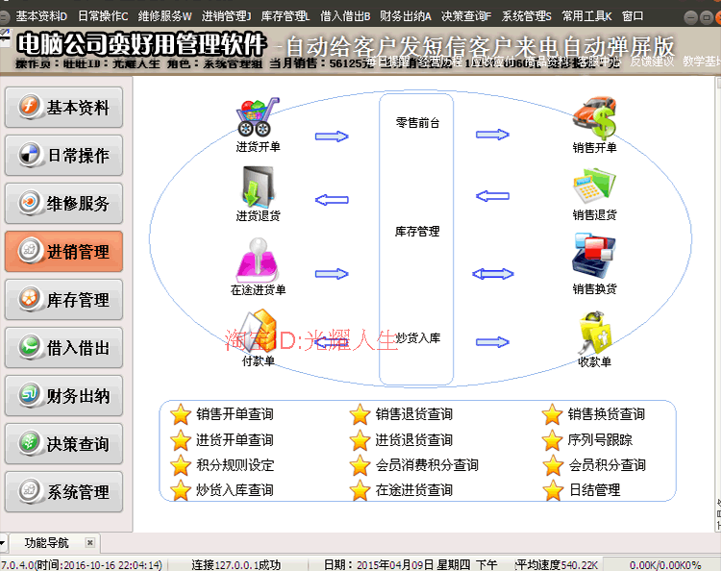Click 零售前台 in center column
Image resolution: width=721 pixels, height=571 pixels.
click(417, 123)
